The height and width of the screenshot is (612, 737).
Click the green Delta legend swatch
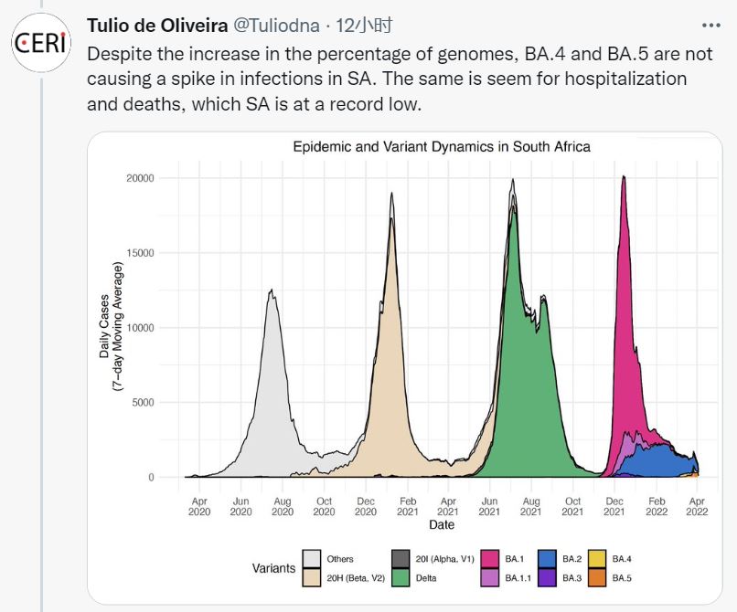coord(401,578)
